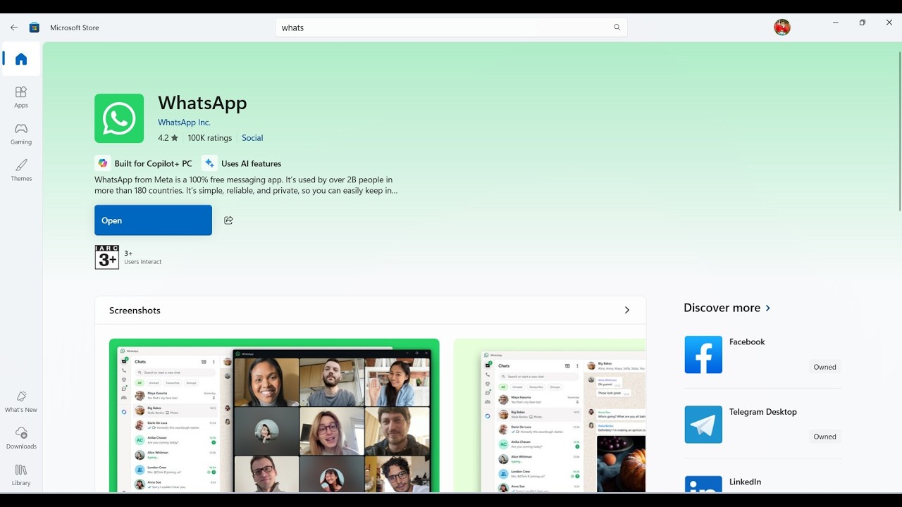Open What's New in sidebar

click(x=21, y=401)
